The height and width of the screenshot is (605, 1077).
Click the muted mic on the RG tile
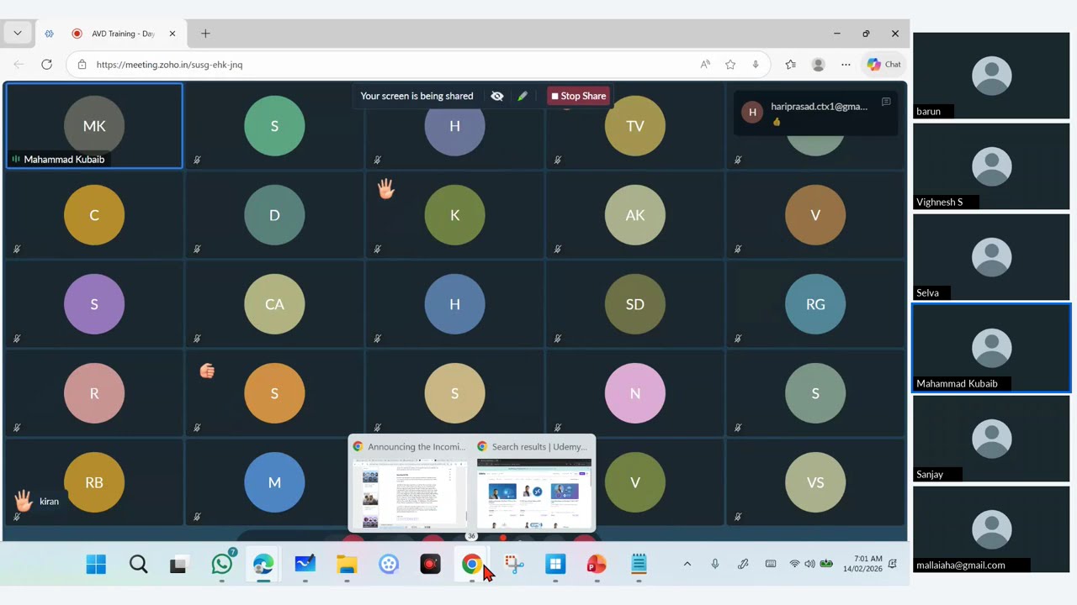[738, 339]
